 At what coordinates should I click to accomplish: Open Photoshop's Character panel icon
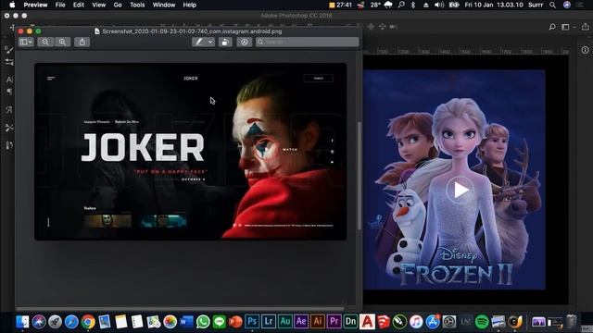(9, 80)
